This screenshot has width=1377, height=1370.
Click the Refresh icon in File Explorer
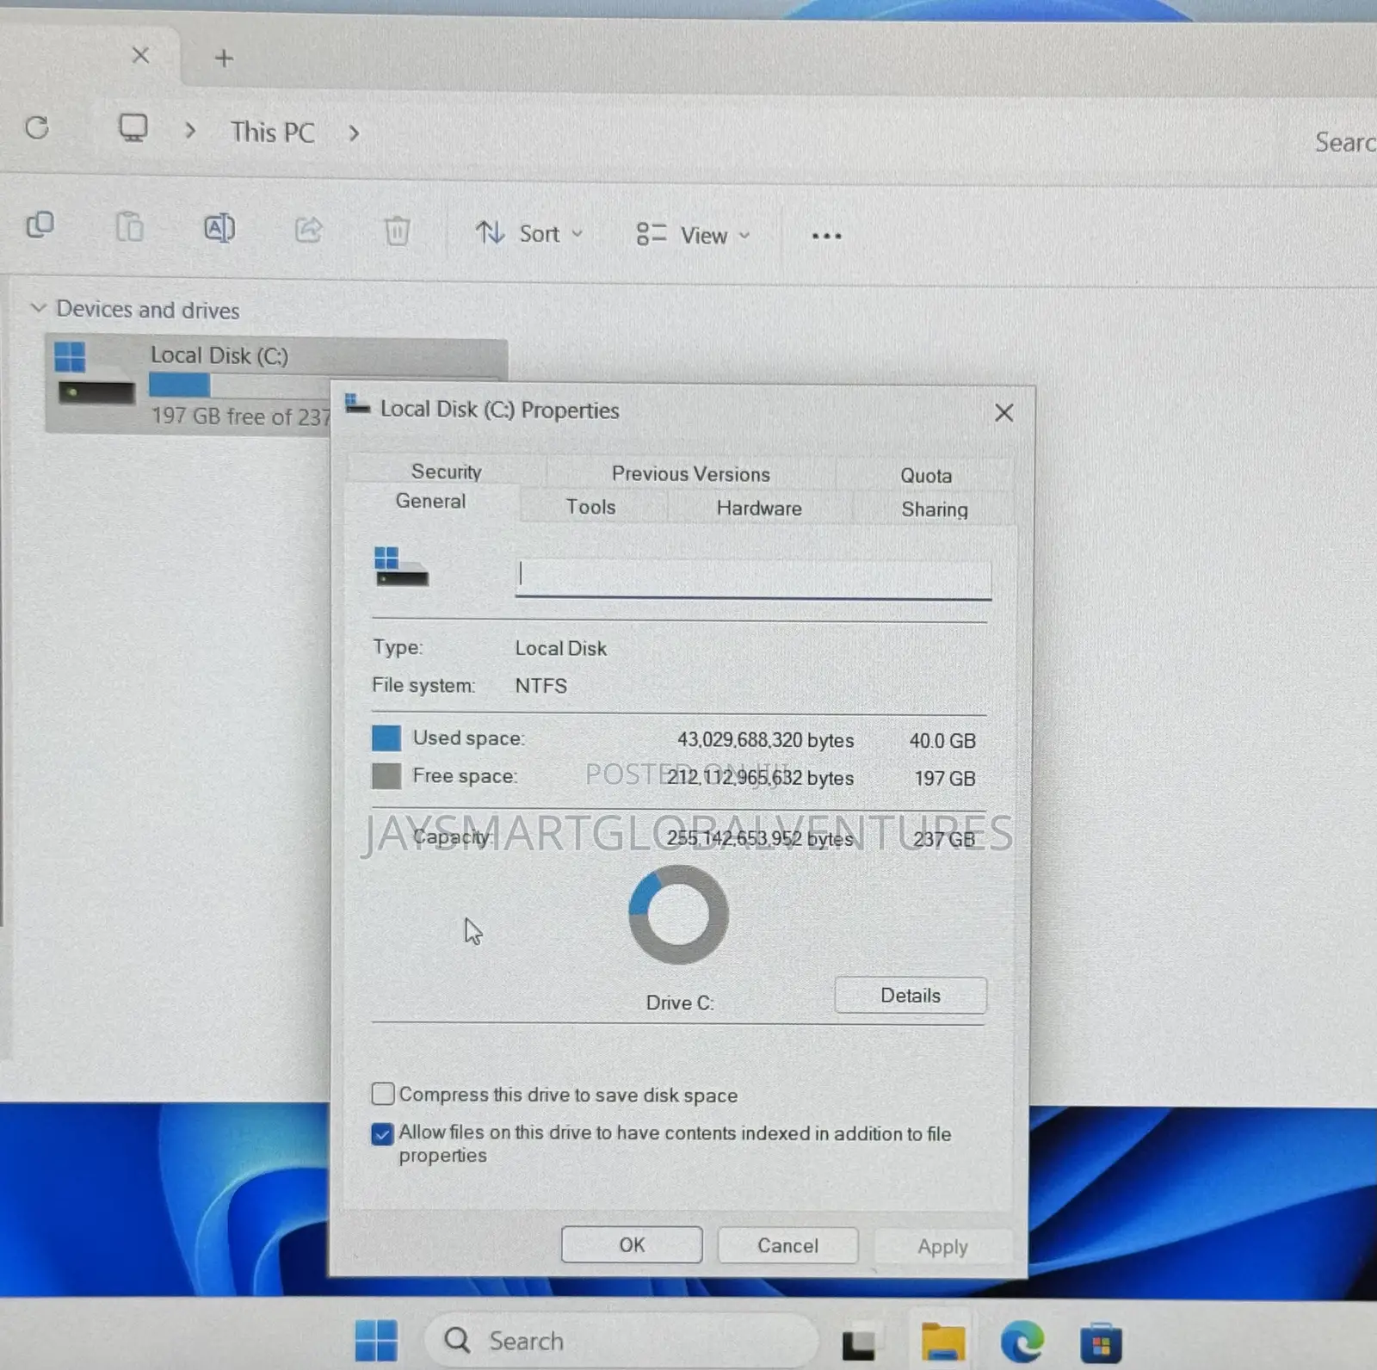pyautogui.click(x=37, y=128)
